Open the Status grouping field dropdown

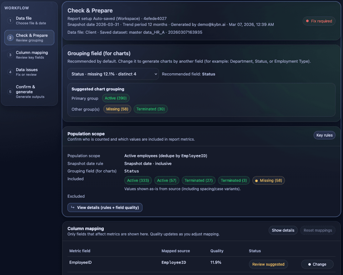point(113,74)
